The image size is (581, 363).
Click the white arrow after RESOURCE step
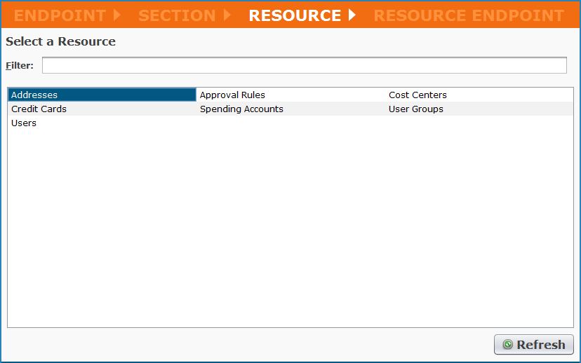pos(352,15)
